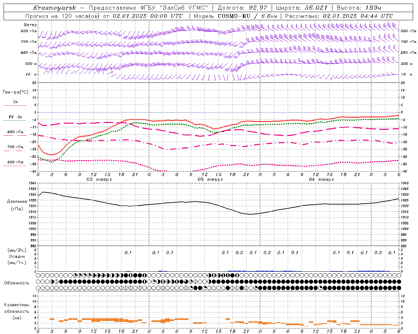Click the "03 января" date label
This screenshot has width=418, height=334.
pyautogui.click(x=210, y=179)
